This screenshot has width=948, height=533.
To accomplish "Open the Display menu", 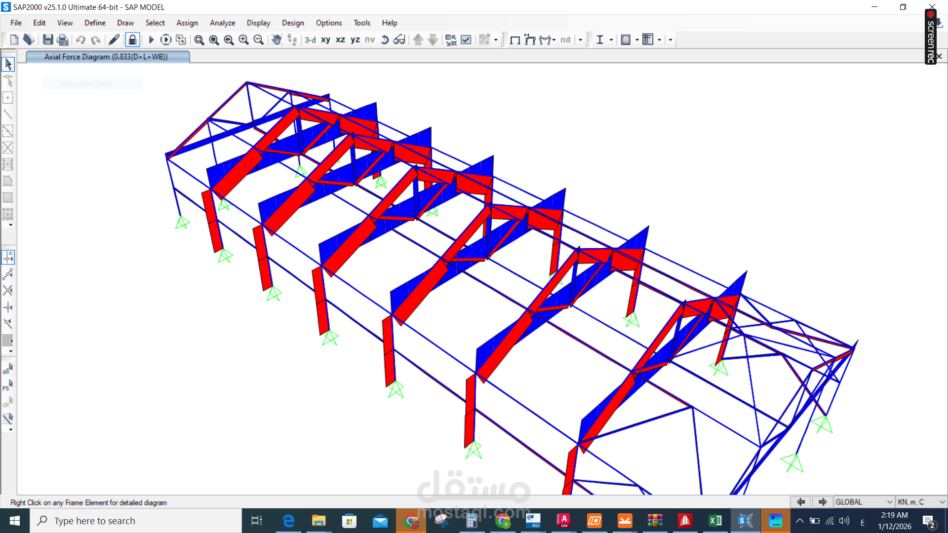I will click(258, 23).
